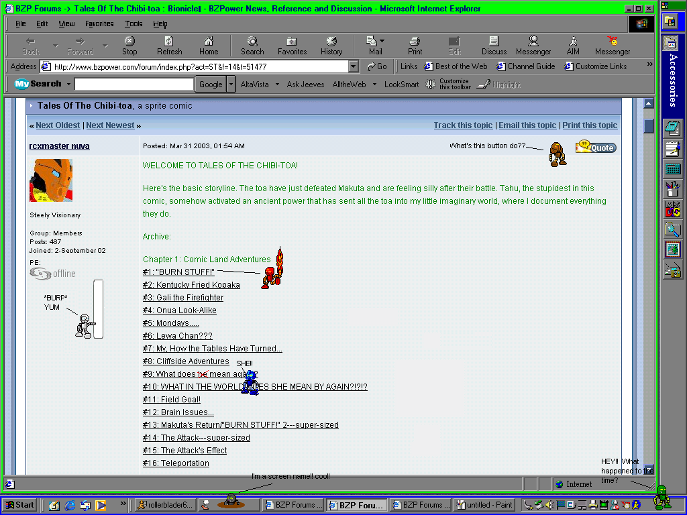
Task: Click Email this topic
Action: 527,125
